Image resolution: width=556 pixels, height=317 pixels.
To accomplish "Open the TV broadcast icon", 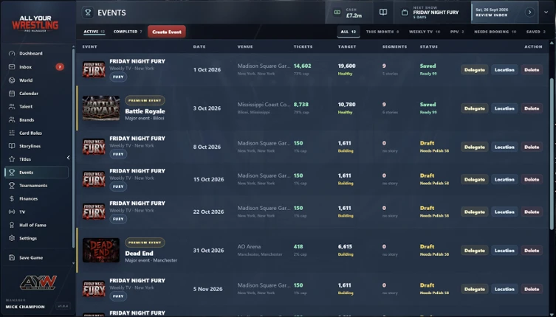I will [x=12, y=212].
